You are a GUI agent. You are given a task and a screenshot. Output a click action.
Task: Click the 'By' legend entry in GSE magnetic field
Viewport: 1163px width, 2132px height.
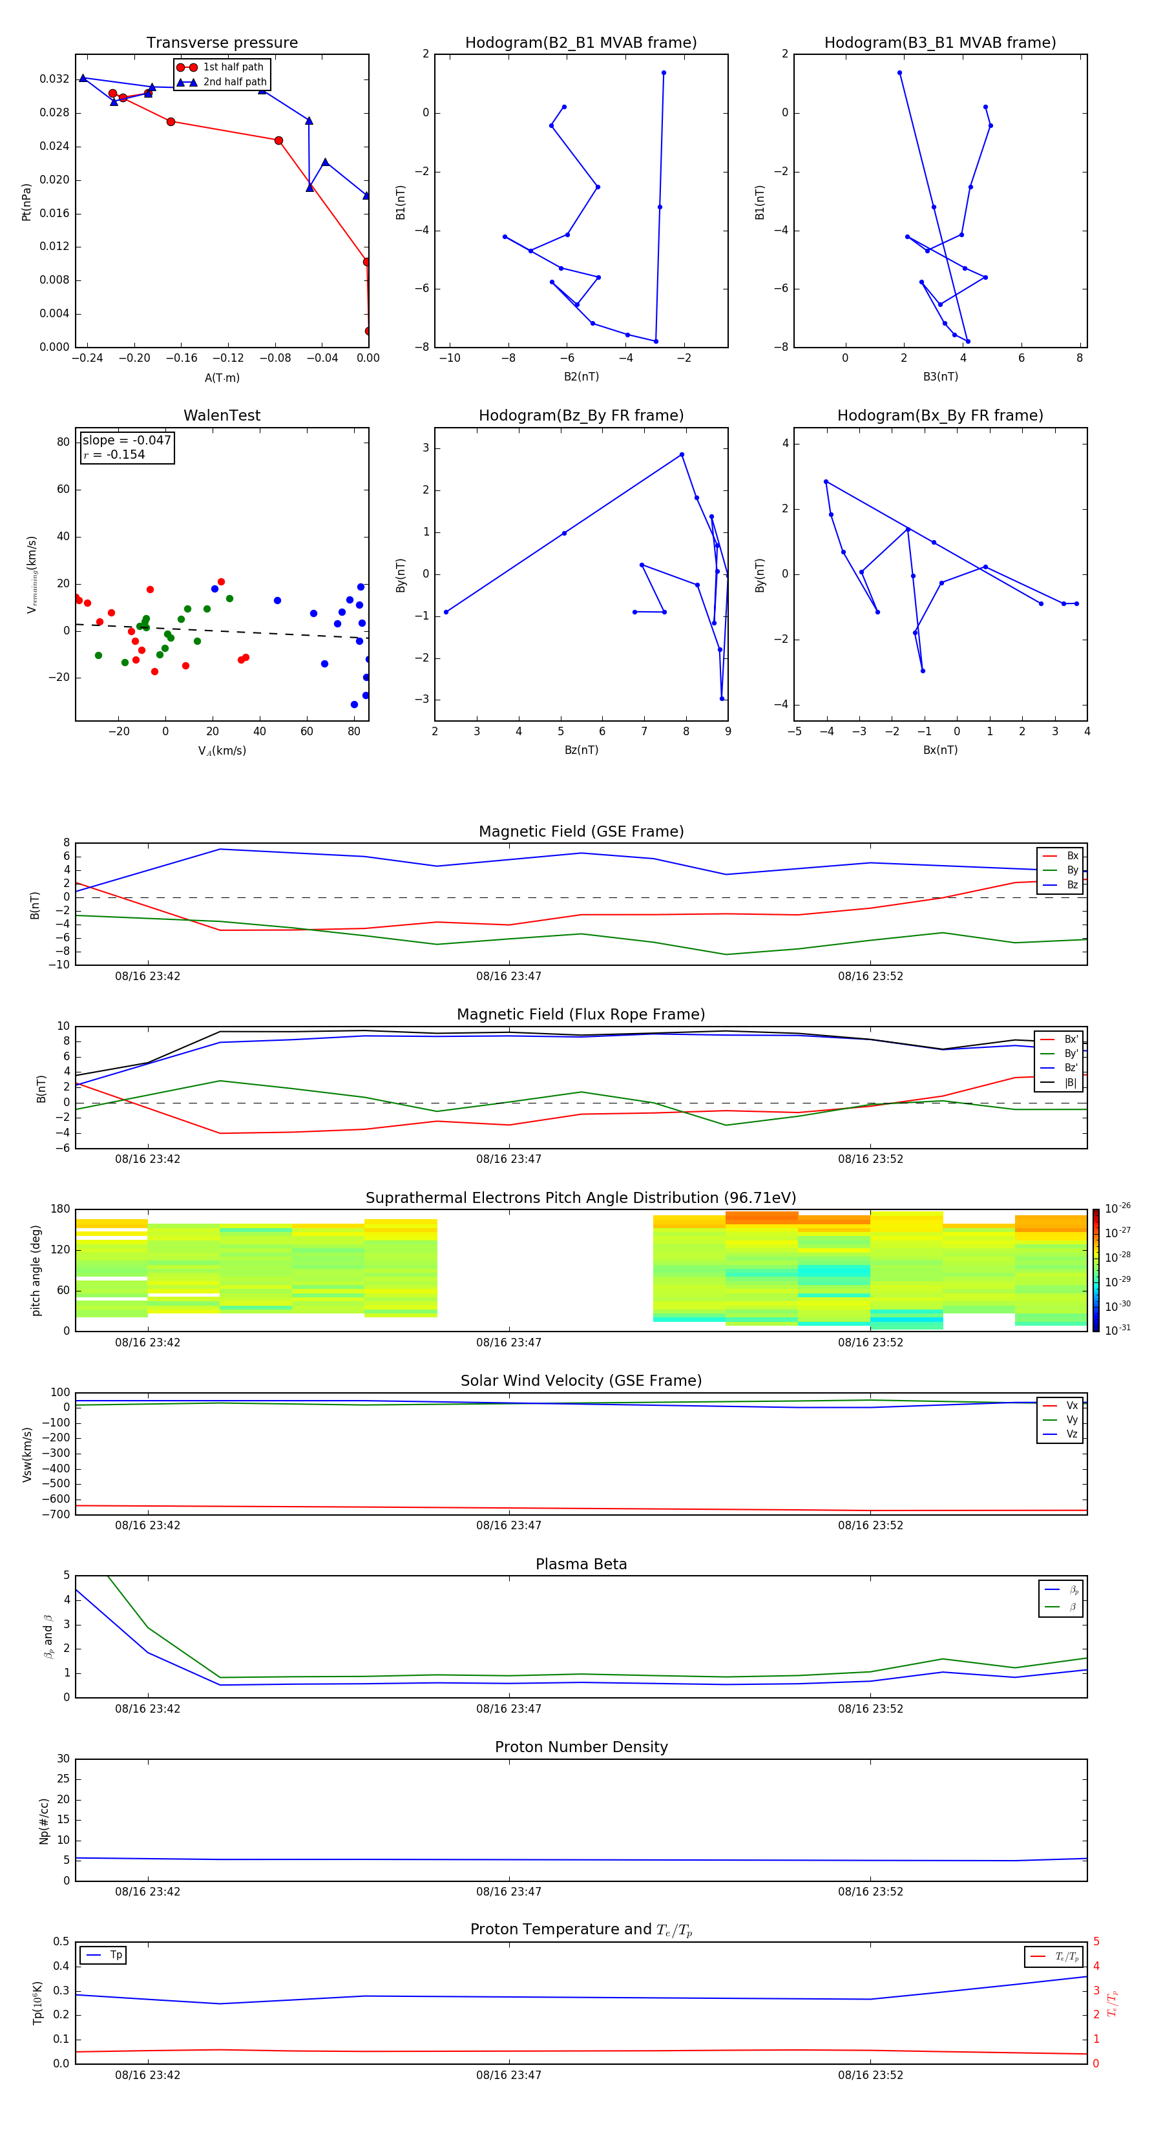pos(1060,870)
